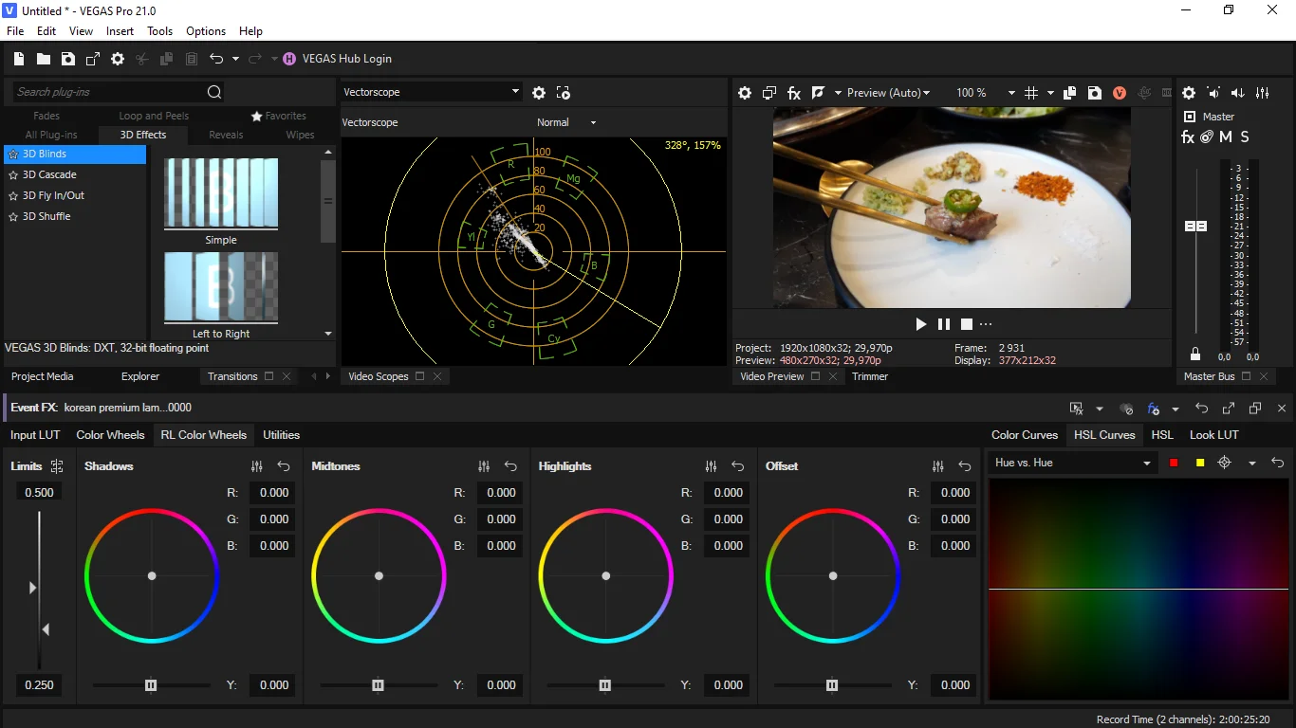Open the Vectorscope scope type dropdown
Image resolution: width=1296 pixels, height=728 pixels.
[432, 92]
